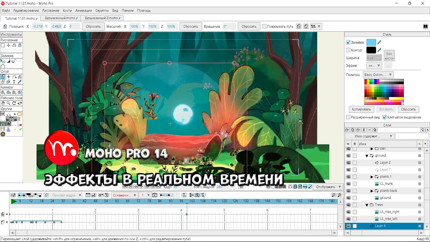Select the Select Points tool
The width and height of the screenshot is (430, 242).
pyautogui.click(x=3, y=45)
